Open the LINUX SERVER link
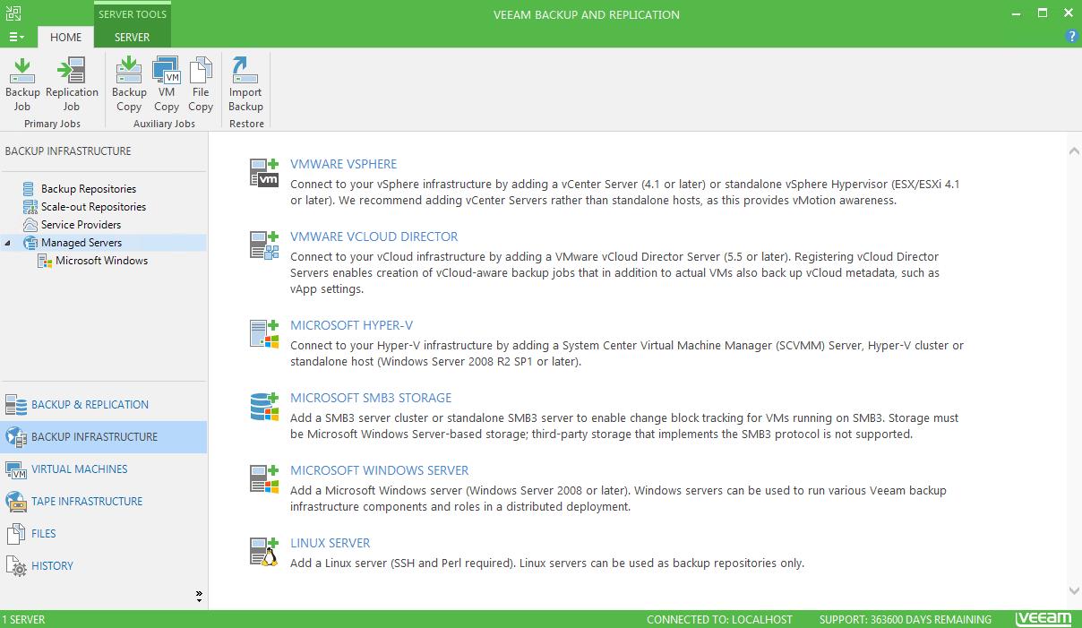This screenshot has width=1082, height=628. [x=330, y=543]
